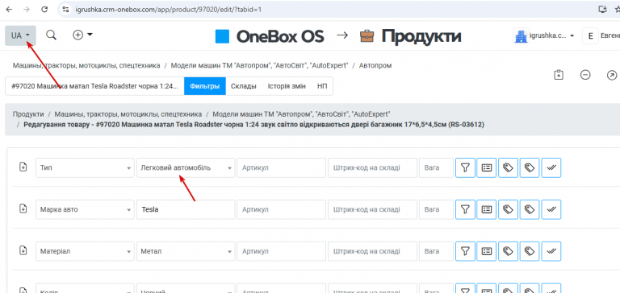The height and width of the screenshot is (293, 620).
Task: Open the plus create menu
Action: click(x=82, y=35)
